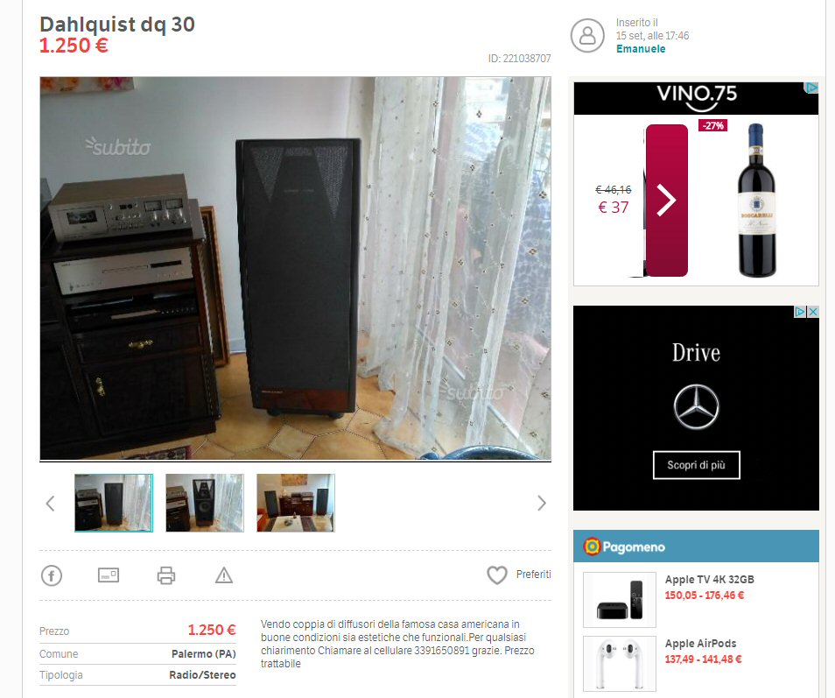This screenshot has width=835, height=698.
Task: Select third thumbnail of living room
Action: [x=296, y=503]
